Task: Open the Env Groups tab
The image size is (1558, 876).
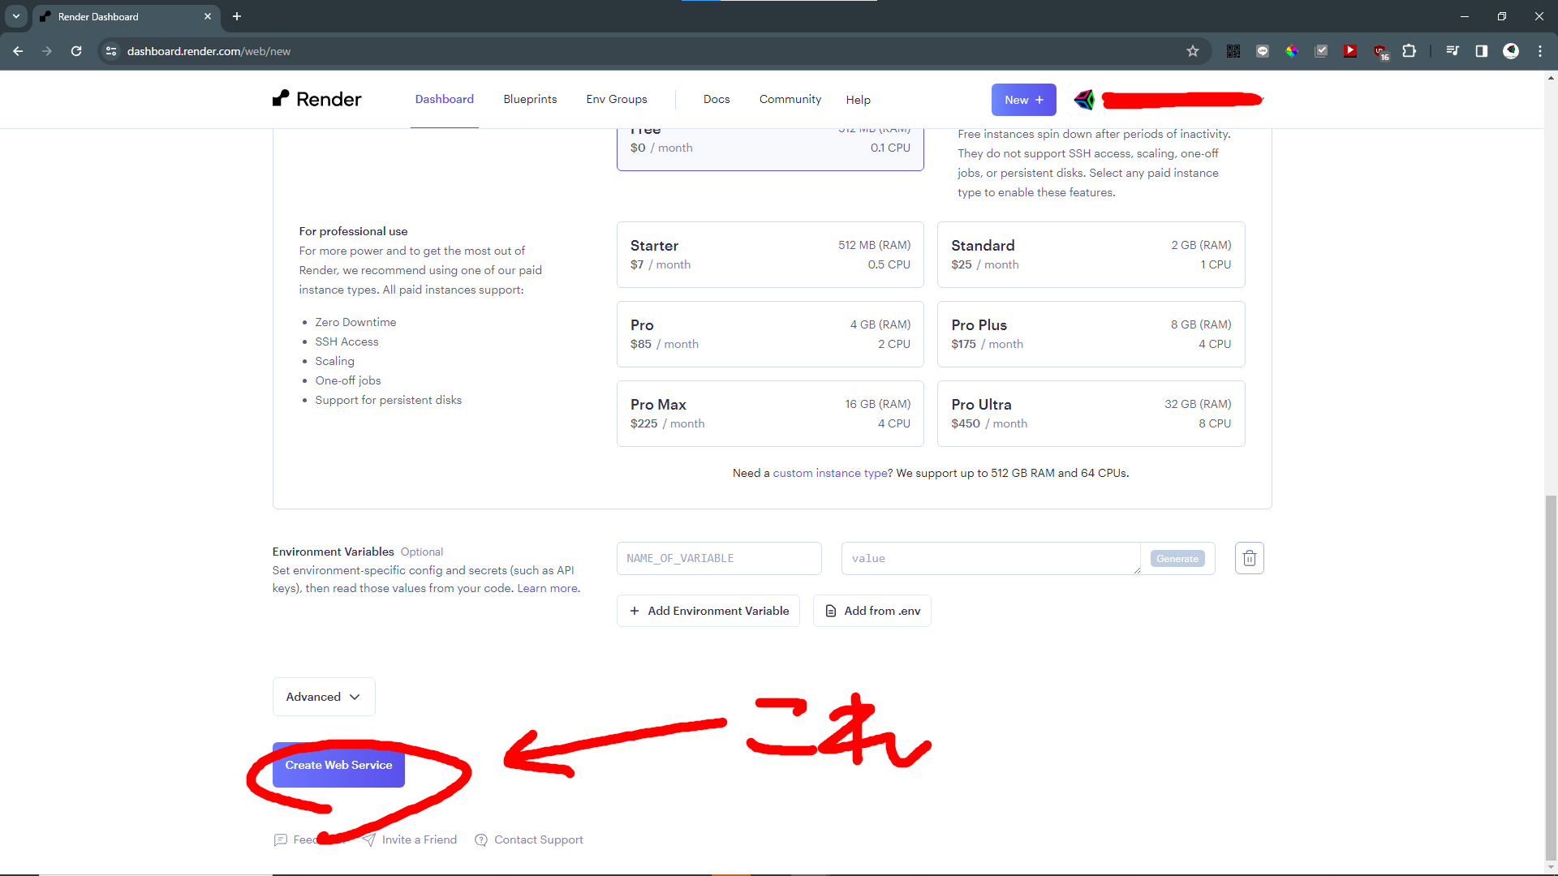Action: click(x=616, y=99)
